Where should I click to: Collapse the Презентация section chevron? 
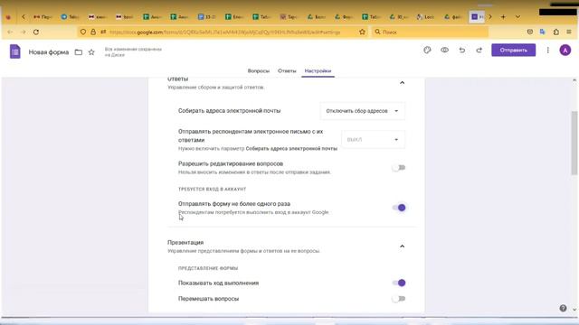coord(402,246)
